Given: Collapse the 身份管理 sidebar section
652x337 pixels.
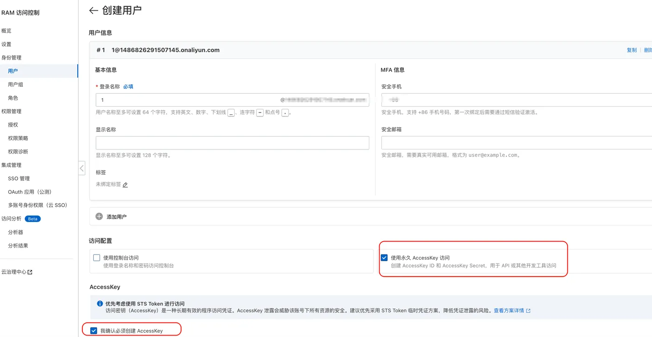Looking at the screenshot, I should pos(11,58).
